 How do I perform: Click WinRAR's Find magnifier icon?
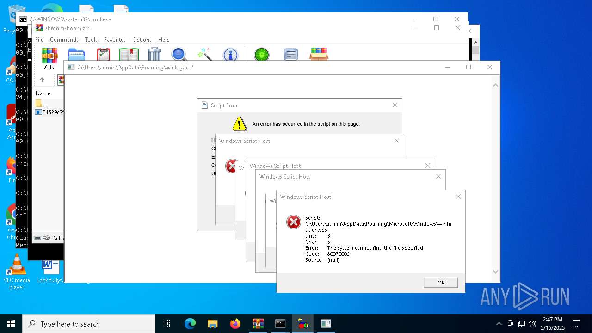coord(179,55)
